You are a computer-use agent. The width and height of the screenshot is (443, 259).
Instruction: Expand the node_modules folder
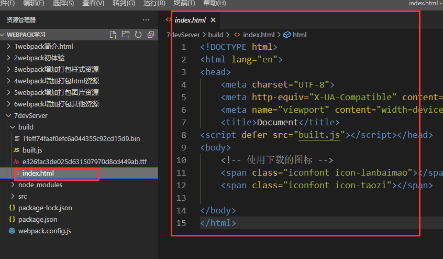click(x=13, y=185)
